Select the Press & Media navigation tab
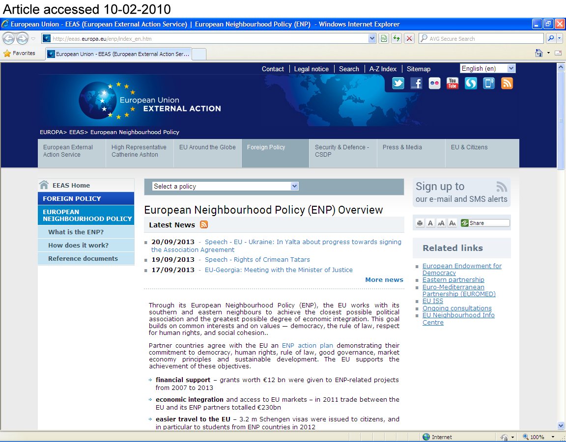566x442 pixels. coord(402,147)
